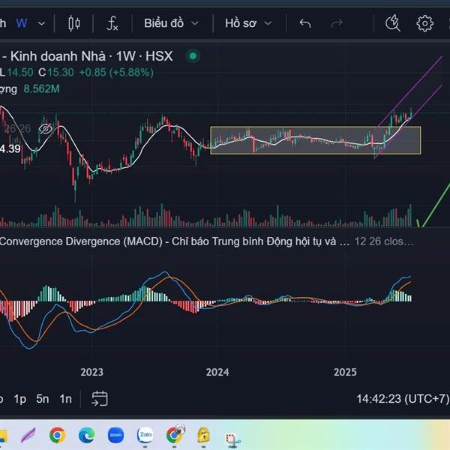Click the change value +0.85 (+5.88%)
450x450 pixels.
click(x=116, y=72)
